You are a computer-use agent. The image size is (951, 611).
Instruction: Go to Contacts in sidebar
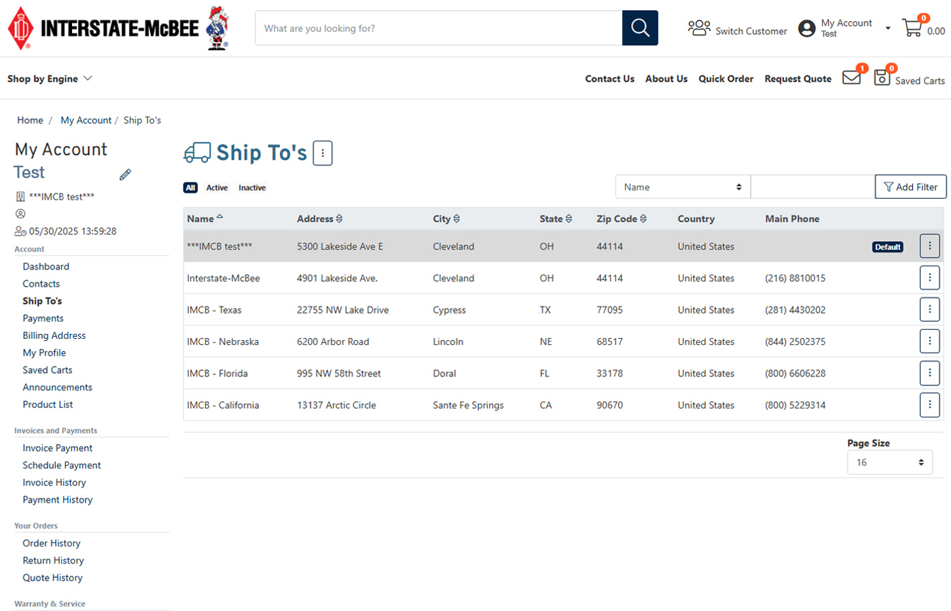coord(41,284)
